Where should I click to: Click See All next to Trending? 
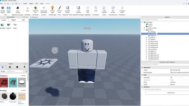pyautogui.click(x=24, y=90)
